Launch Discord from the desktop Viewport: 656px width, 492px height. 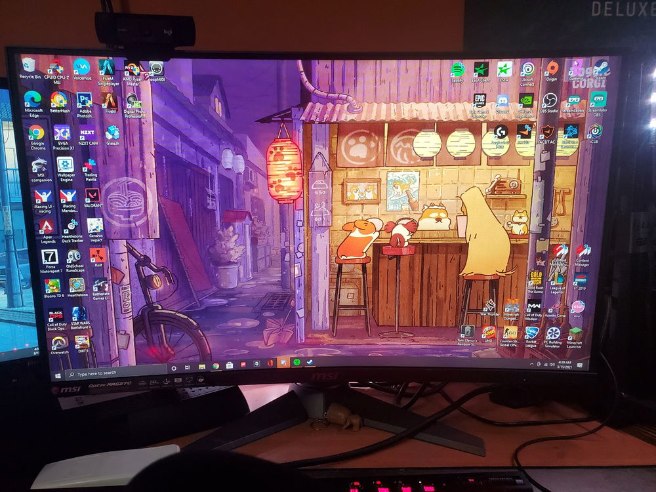tap(502, 101)
